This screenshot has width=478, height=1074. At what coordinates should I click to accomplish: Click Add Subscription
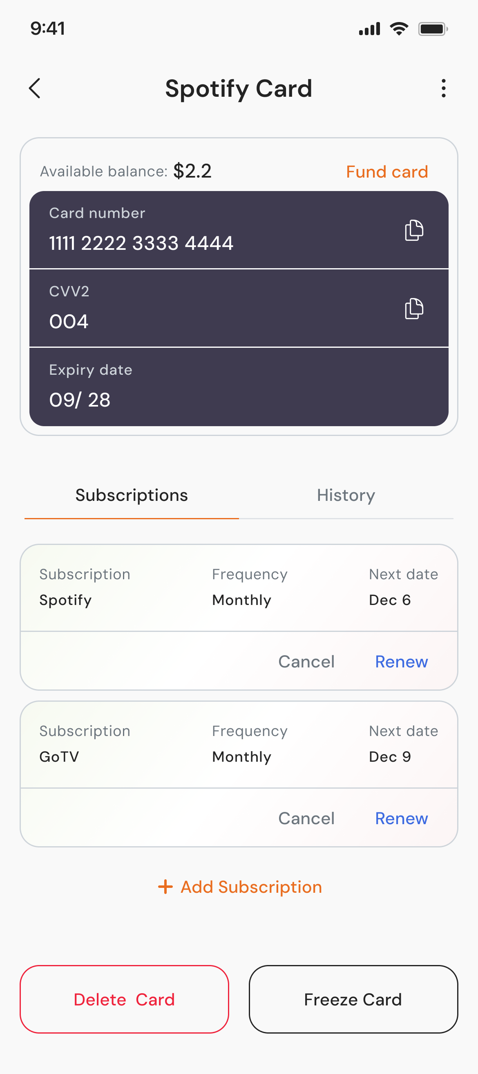pos(251,887)
